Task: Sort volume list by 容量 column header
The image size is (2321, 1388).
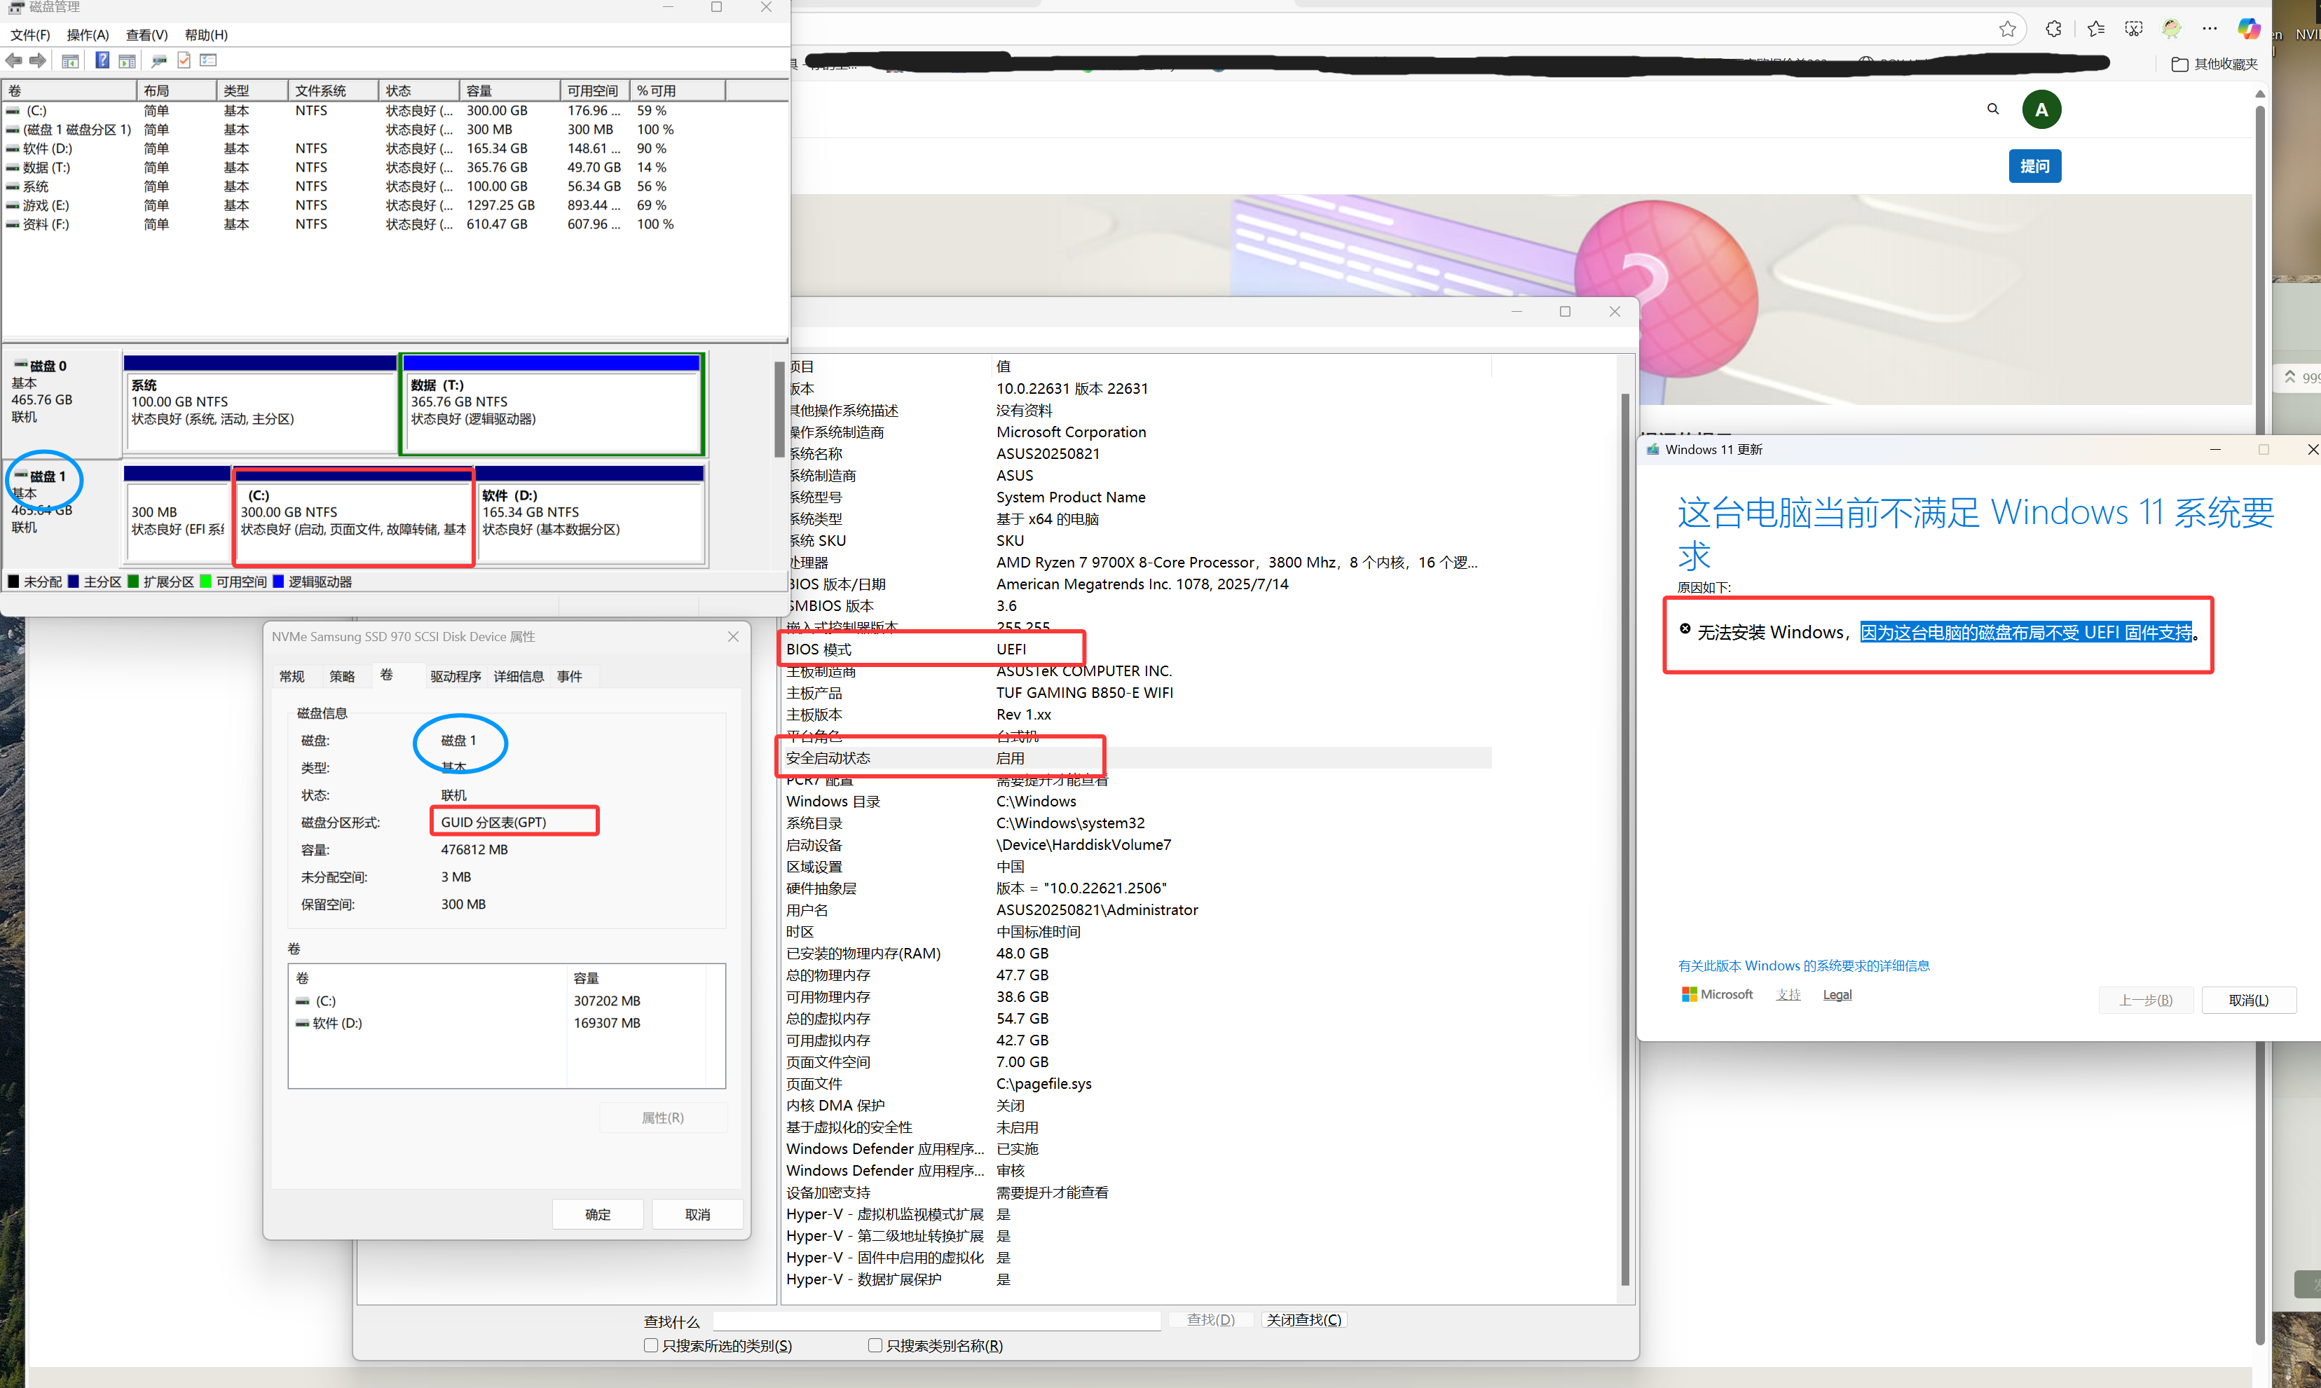Action: pos(510,90)
